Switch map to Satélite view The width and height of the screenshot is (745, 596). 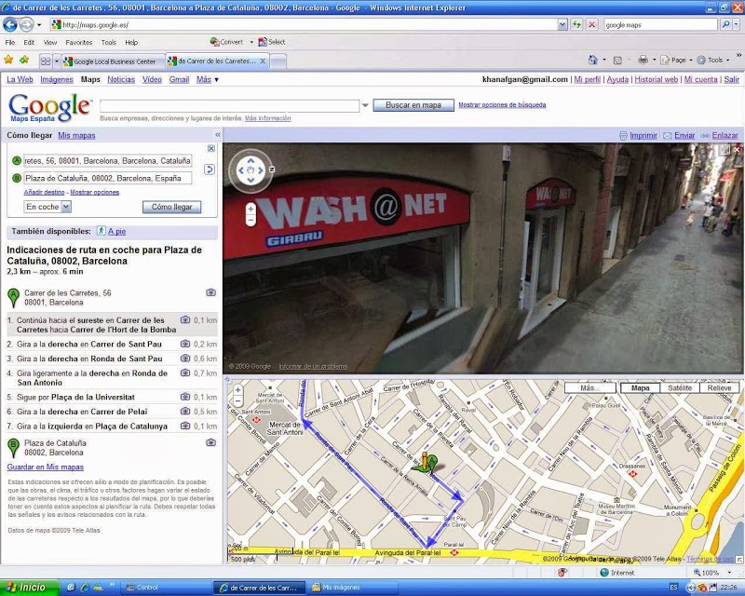click(680, 387)
